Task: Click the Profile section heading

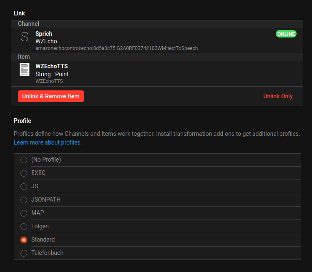Action: coord(23,121)
